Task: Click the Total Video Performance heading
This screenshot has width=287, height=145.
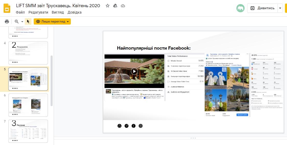Action: [x=177, y=56]
